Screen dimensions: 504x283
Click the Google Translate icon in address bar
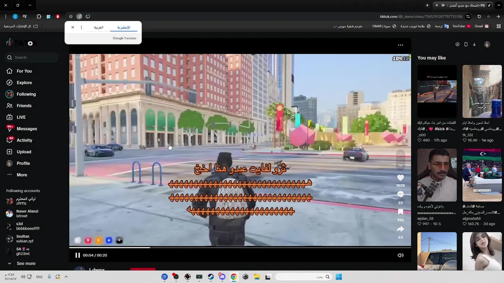(79, 17)
